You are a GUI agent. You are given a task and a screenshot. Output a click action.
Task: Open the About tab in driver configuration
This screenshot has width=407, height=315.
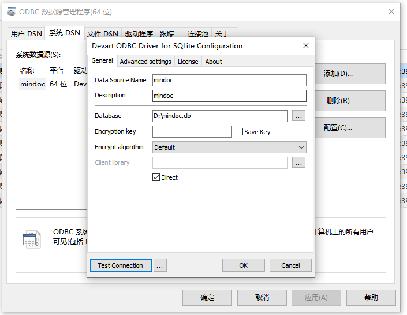(x=214, y=62)
